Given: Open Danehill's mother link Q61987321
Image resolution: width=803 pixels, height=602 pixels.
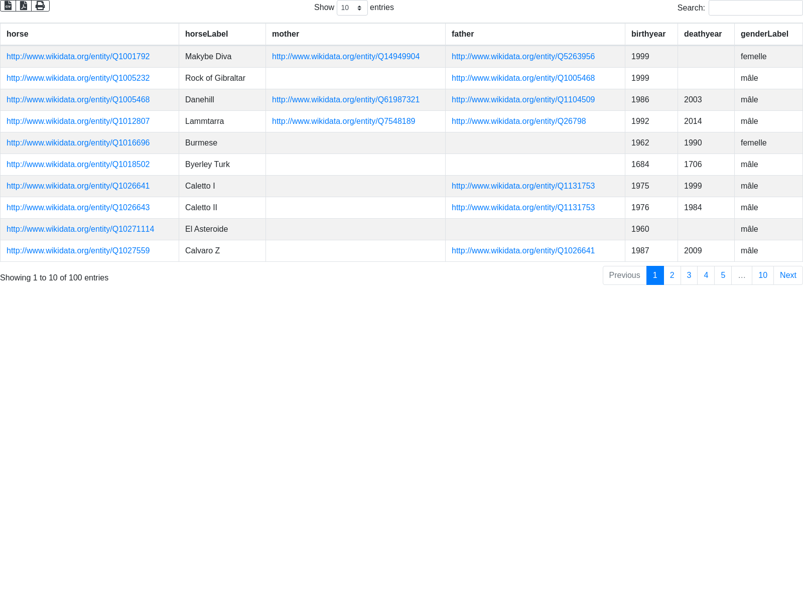Looking at the screenshot, I should pos(345,100).
